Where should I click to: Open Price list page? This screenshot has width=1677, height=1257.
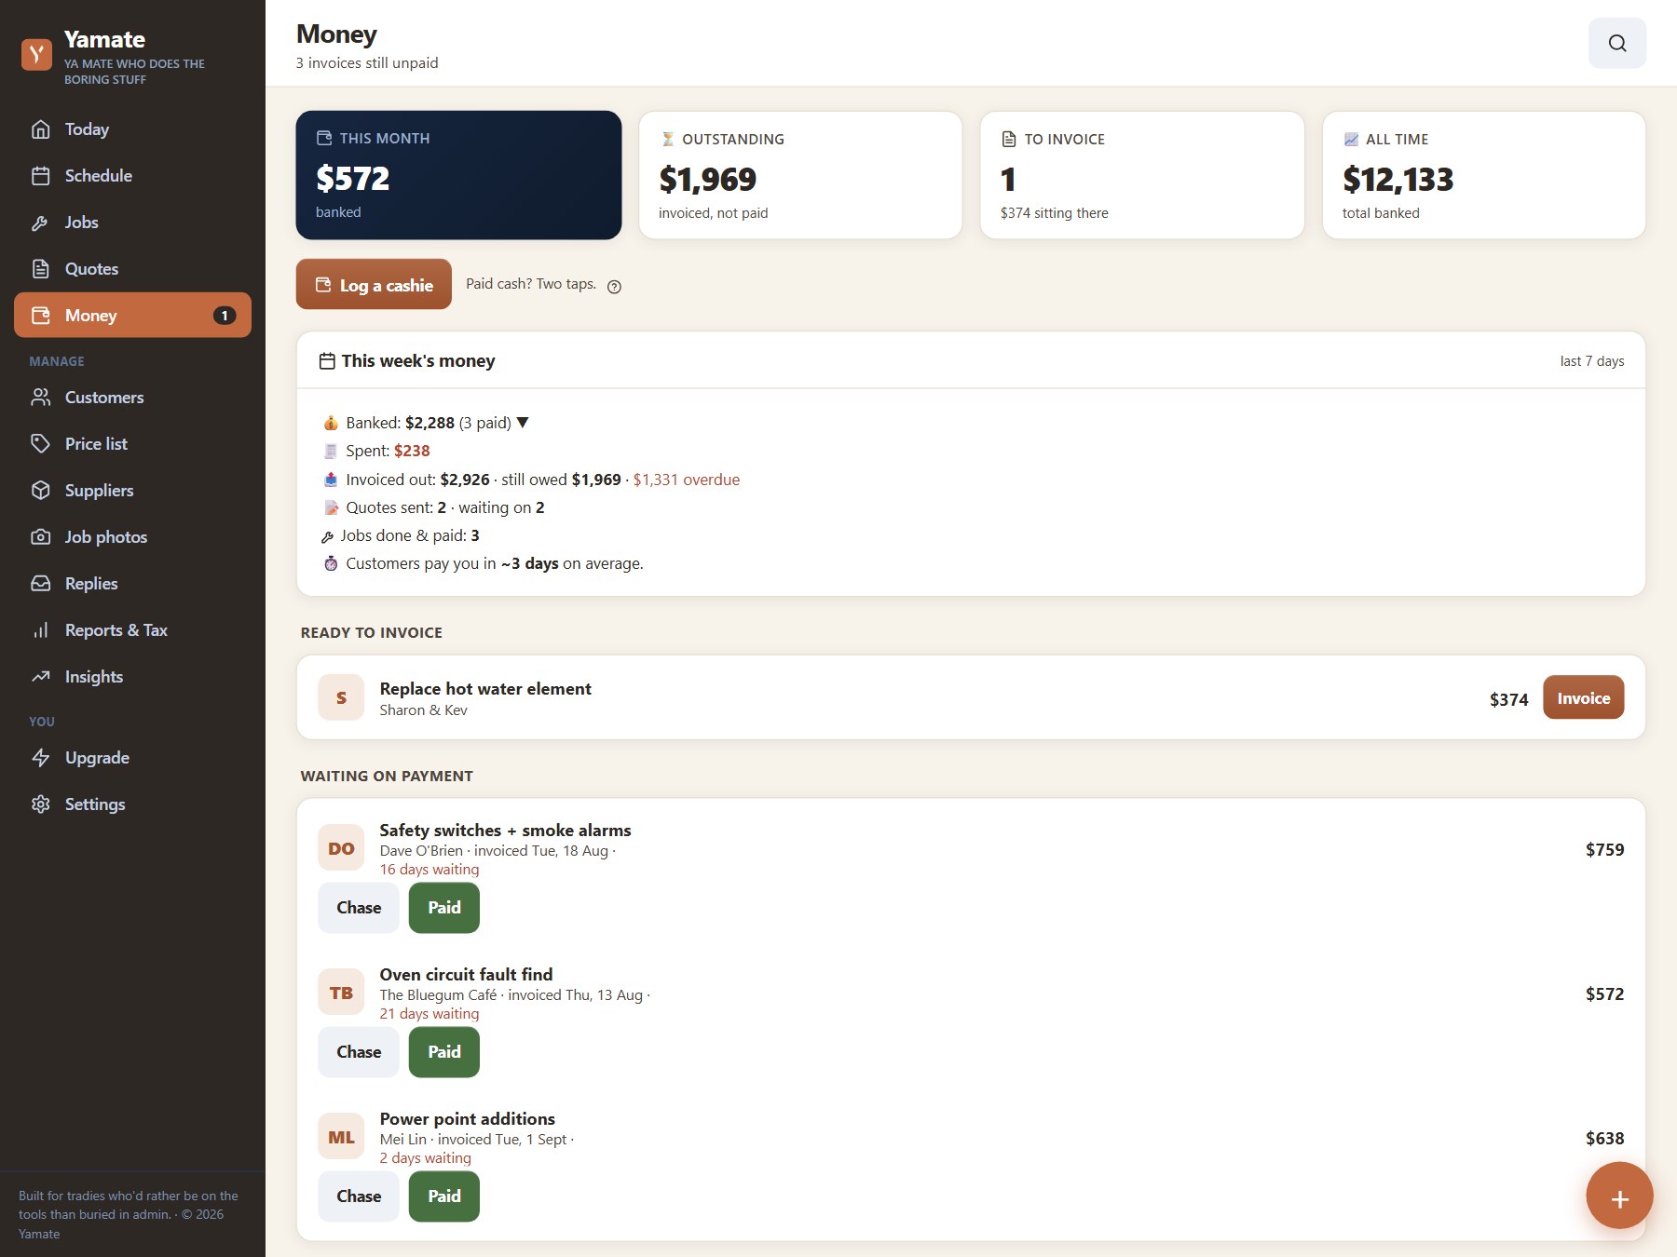tap(132, 444)
